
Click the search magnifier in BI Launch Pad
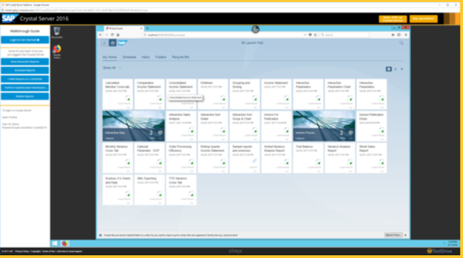pyautogui.click(x=401, y=43)
